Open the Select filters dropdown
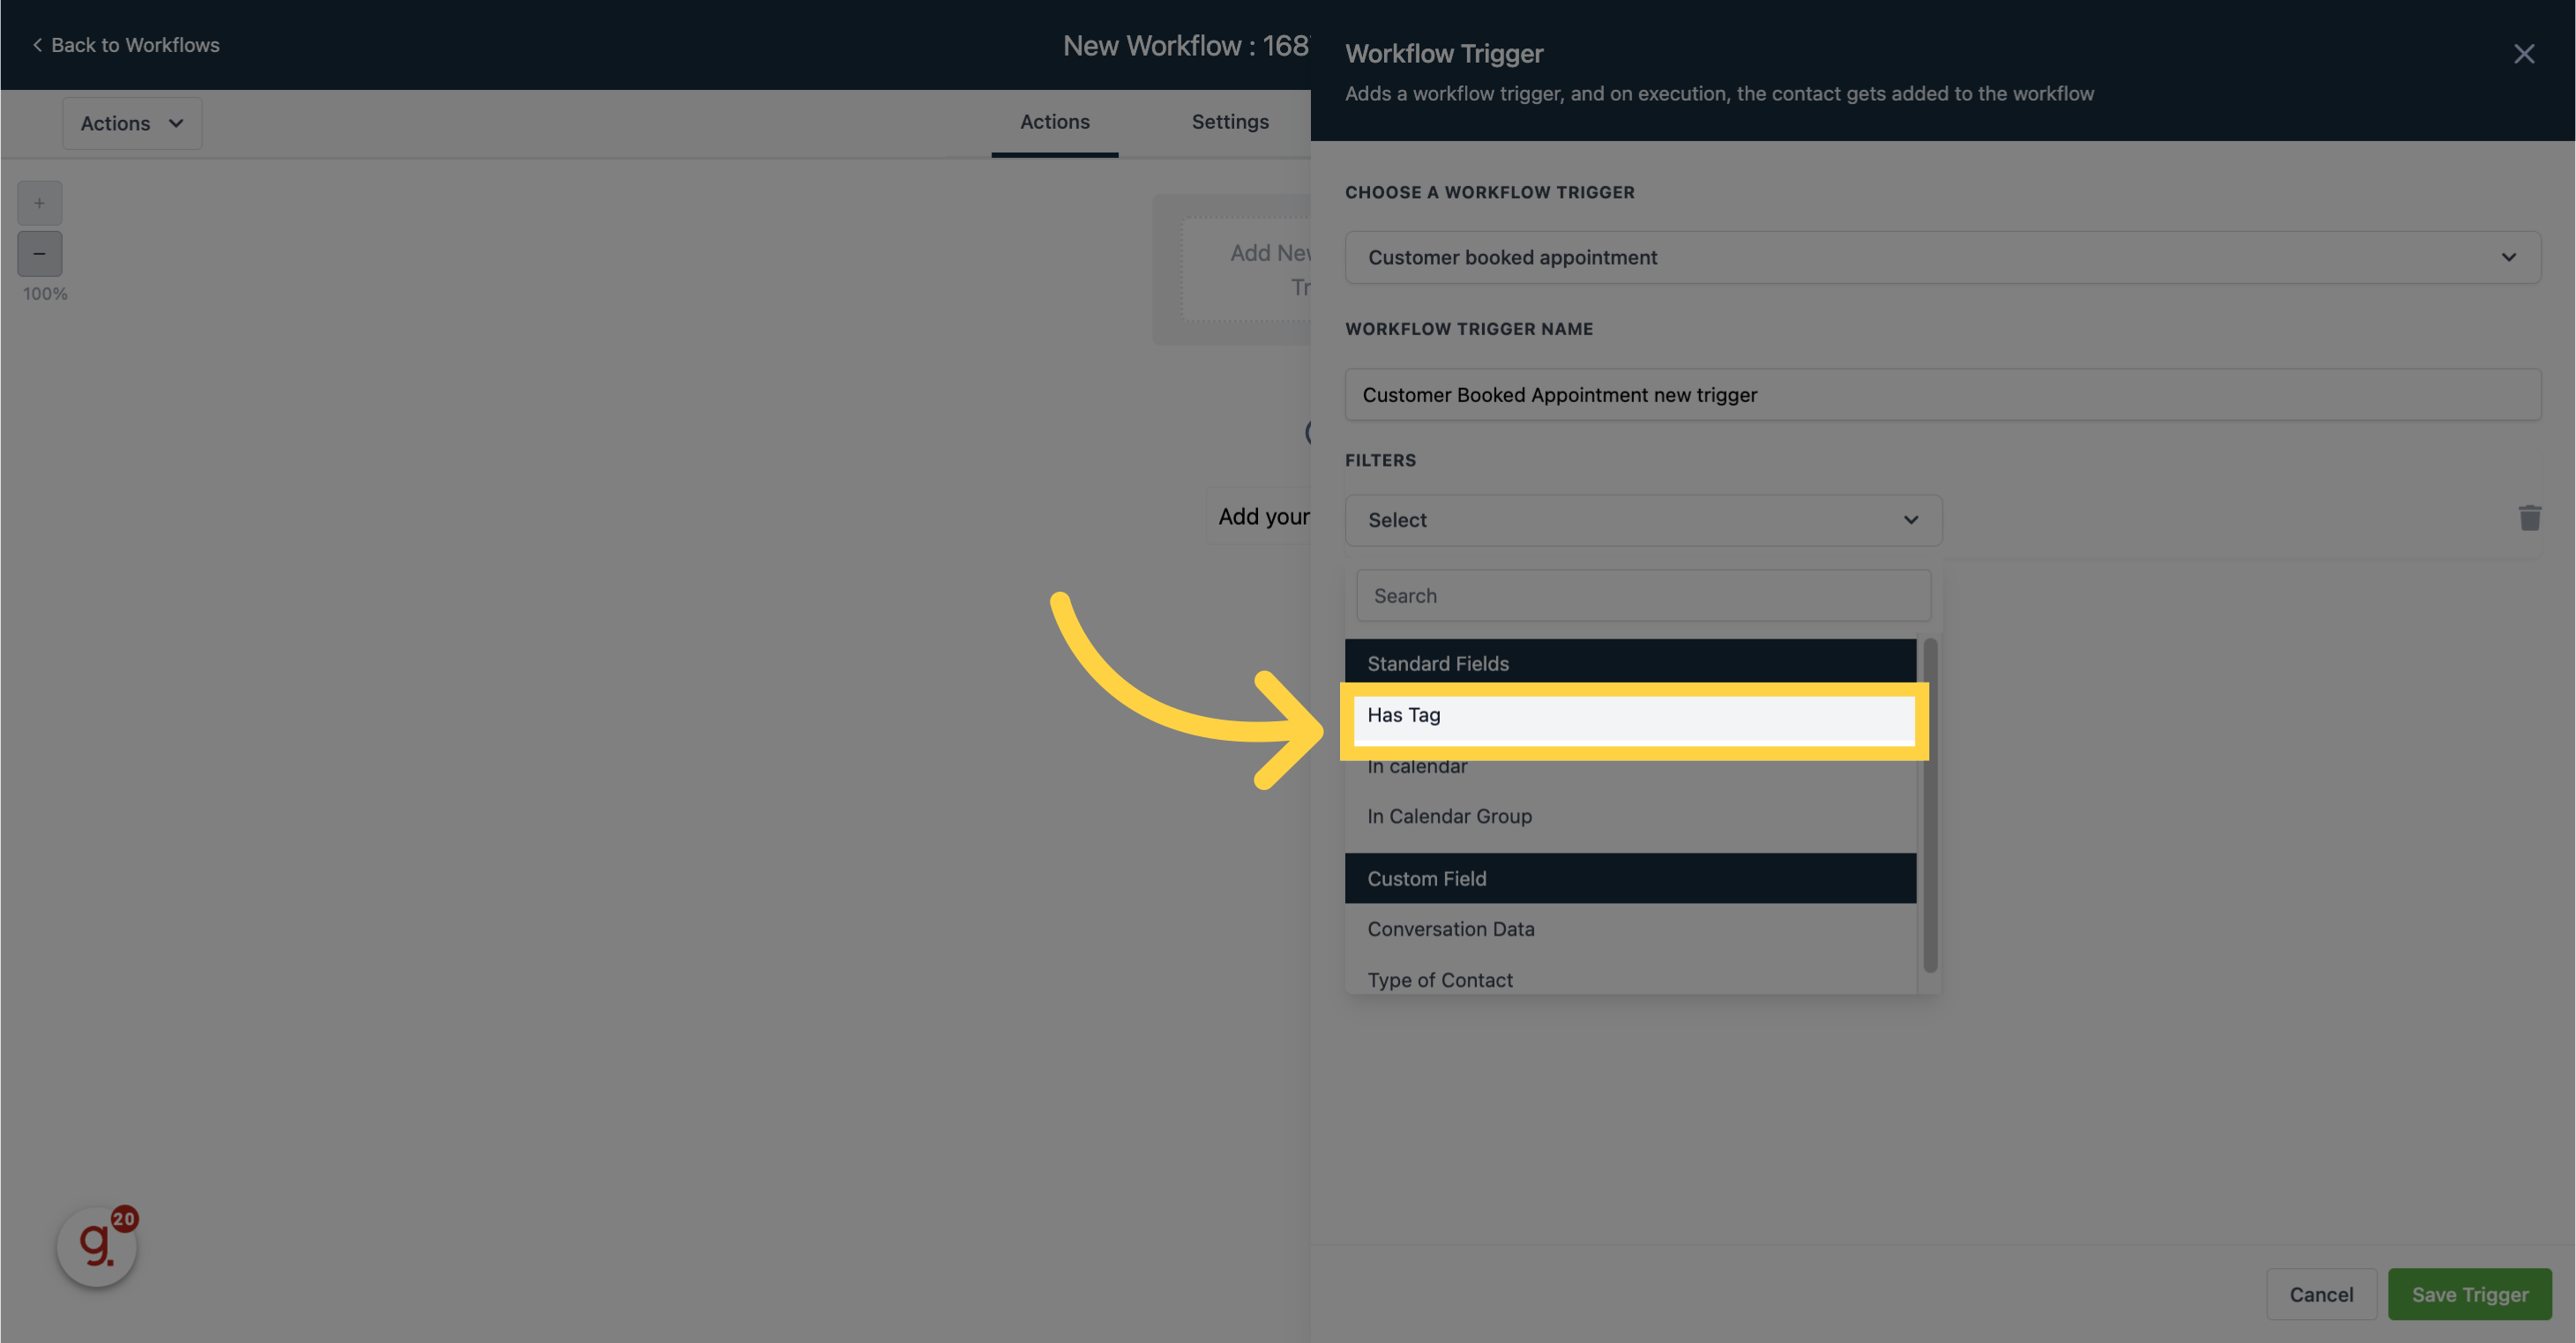This screenshot has height=1343, width=2576. click(1643, 519)
